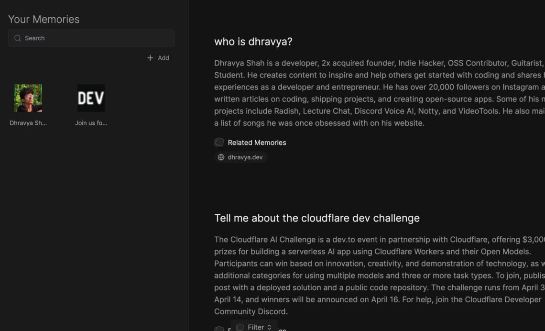Expand the Filter dropdown chevron

coord(269,327)
